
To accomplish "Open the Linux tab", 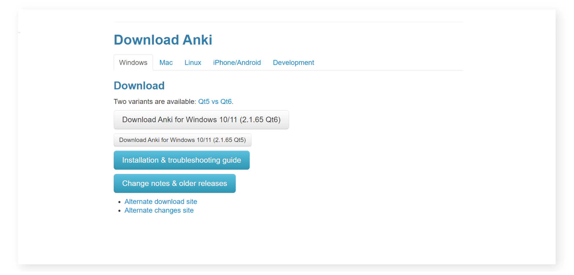I will pos(193,63).
